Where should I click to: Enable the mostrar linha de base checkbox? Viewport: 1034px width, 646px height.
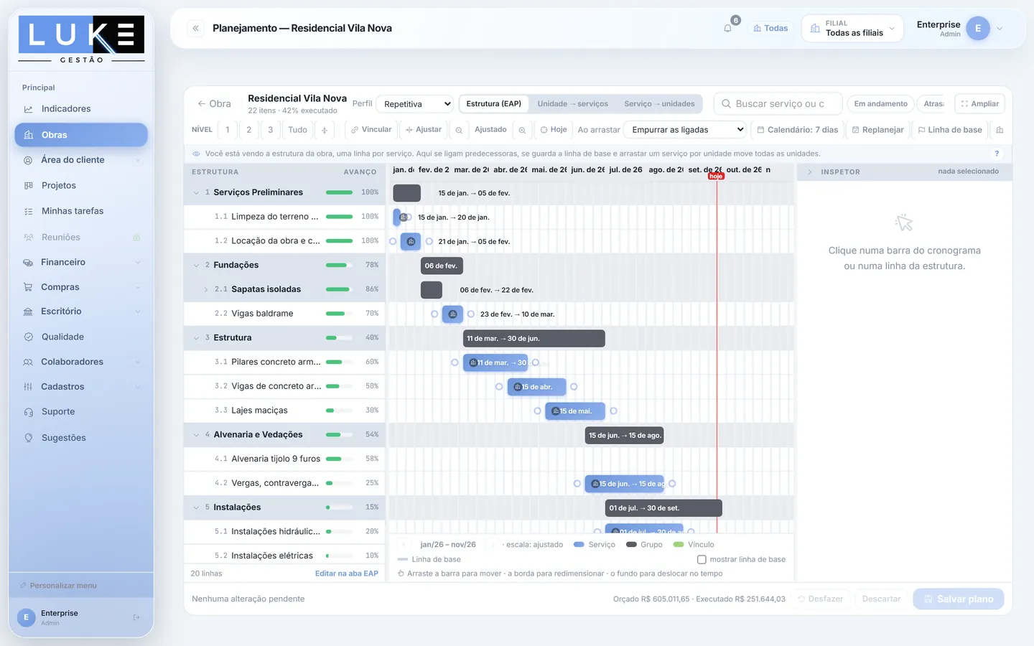pos(702,559)
